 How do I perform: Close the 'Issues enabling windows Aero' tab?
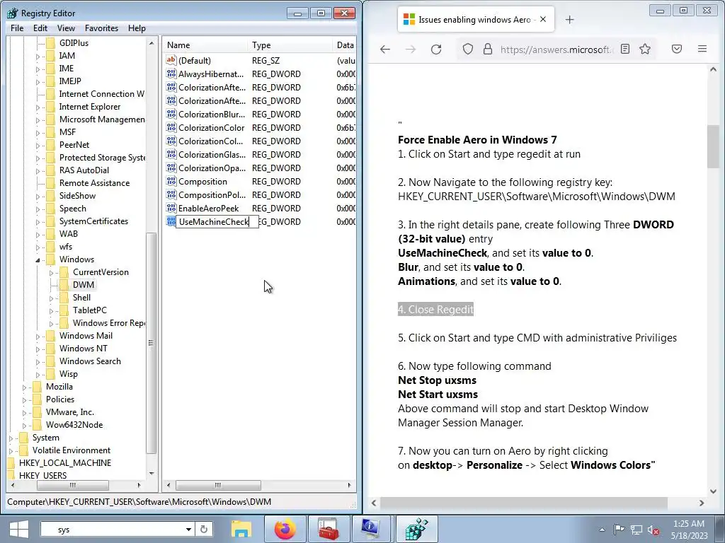pos(543,19)
